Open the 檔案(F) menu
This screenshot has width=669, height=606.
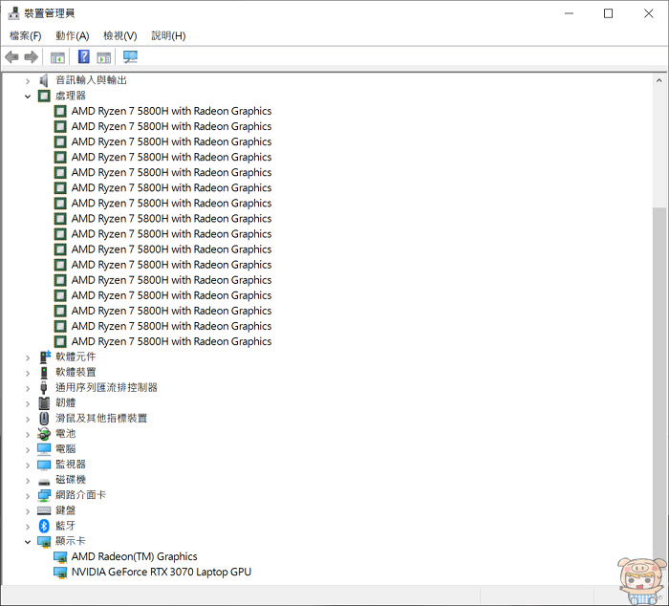click(25, 35)
